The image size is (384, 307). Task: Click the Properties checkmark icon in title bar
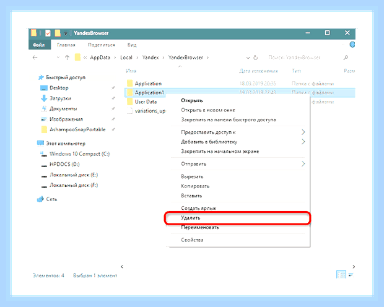click(x=48, y=33)
